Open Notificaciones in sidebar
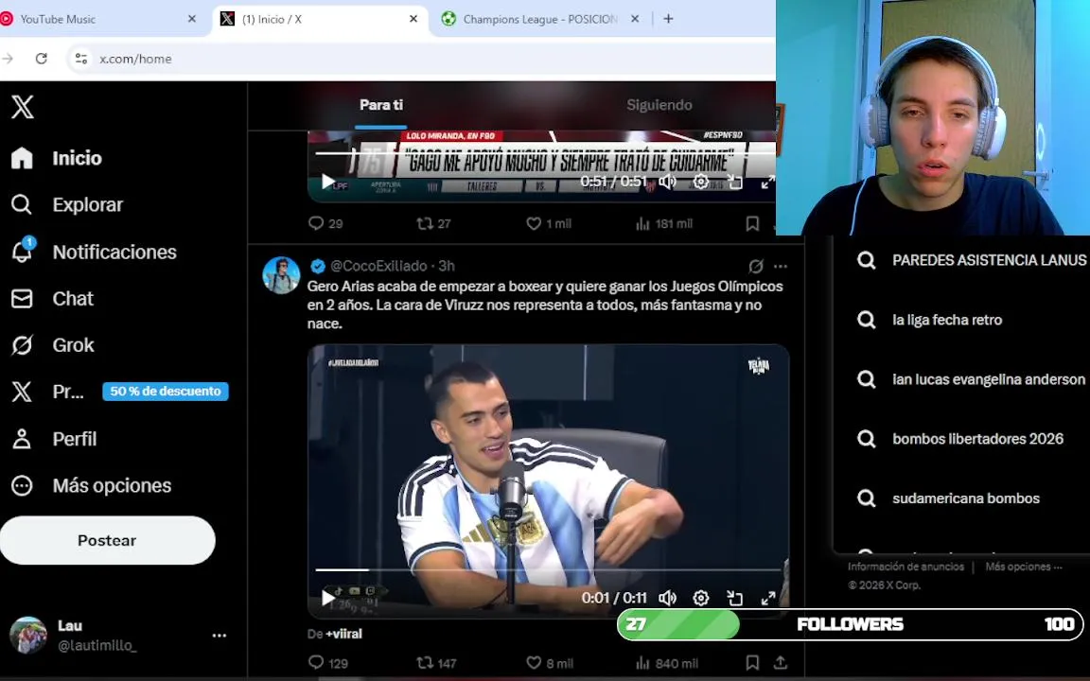This screenshot has width=1090, height=681. click(95, 252)
